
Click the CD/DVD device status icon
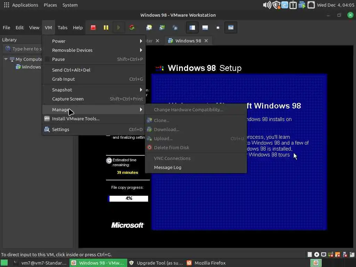click(x=316, y=254)
